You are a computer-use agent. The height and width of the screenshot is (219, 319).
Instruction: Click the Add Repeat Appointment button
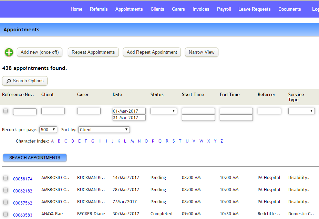(152, 52)
